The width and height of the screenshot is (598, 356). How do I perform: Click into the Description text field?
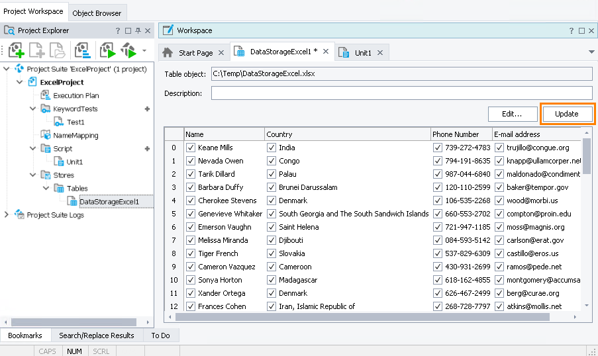click(x=401, y=93)
